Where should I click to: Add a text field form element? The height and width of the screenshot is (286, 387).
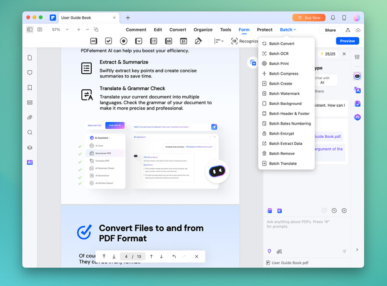(x=94, y=41)
